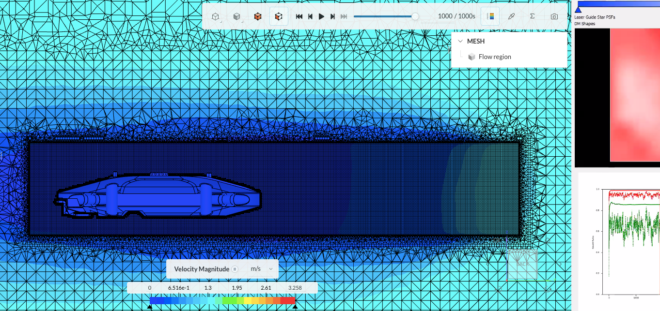Click the legend minimum value 0

[x=150, y=288]
